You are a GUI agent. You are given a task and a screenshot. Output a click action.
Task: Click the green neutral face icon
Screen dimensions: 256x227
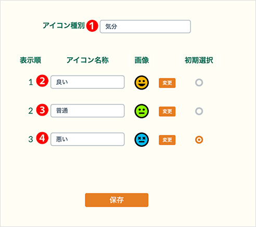click(142, 111)
